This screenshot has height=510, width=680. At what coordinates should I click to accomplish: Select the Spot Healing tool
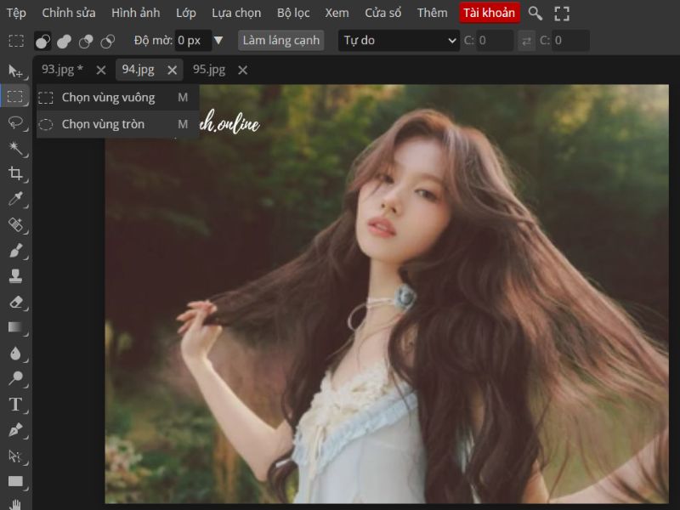15,224
